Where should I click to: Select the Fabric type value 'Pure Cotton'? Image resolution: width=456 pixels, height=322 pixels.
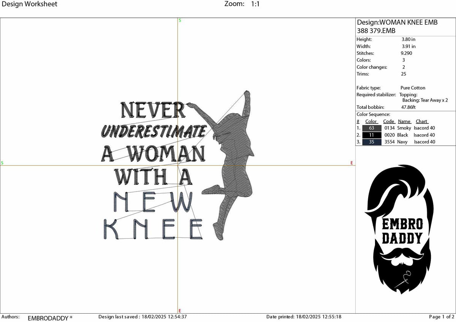(x=413, y=88)
